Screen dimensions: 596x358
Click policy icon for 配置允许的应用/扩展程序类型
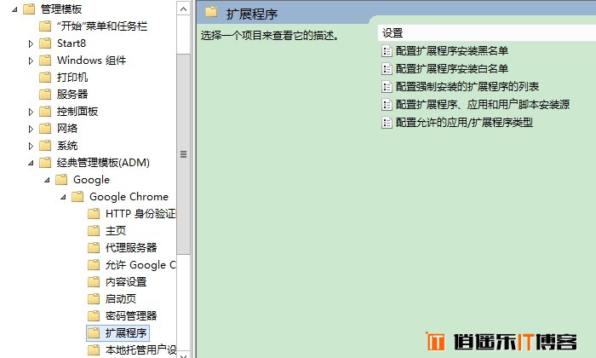[x=387, y=122]
